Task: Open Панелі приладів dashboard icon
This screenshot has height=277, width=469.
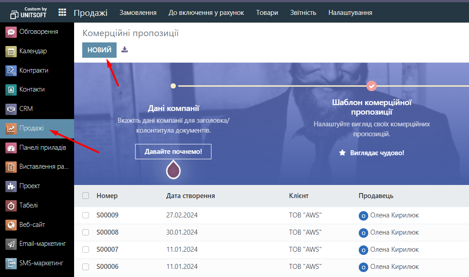Action: pos(11,148)
